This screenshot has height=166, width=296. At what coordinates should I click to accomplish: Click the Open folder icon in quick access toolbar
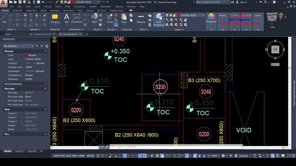[15, 2]
